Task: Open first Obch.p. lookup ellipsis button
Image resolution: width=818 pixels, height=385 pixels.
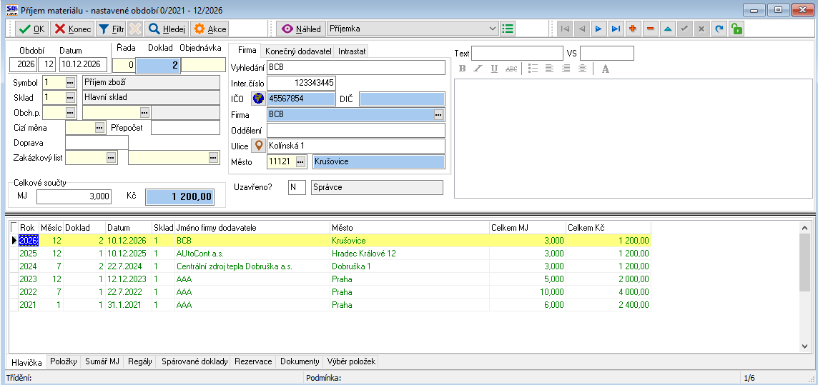Action: tap(70, 112)
